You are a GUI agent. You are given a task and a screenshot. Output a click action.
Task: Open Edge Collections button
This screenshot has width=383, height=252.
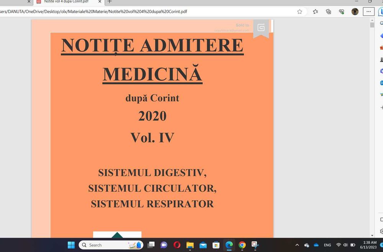[x=329, y=11]
